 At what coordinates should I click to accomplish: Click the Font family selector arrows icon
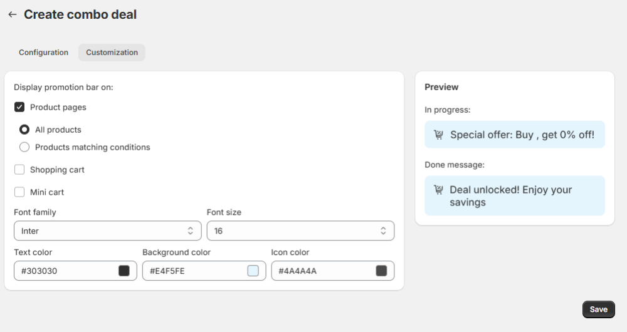tap(190, 231)
